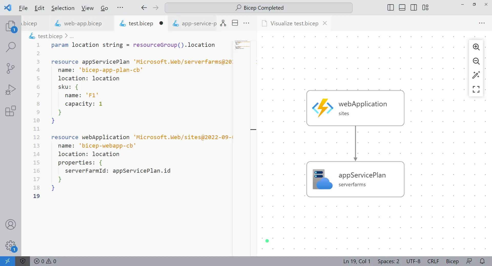The width and height of the screenshot is (492, 266).
Task: Expand hidden menu bar items ellipsis
Action: point(120,8)
